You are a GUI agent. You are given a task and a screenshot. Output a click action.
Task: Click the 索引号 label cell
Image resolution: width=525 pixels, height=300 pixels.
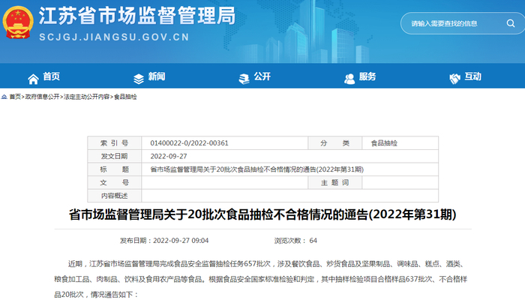(x=115, y=143)
